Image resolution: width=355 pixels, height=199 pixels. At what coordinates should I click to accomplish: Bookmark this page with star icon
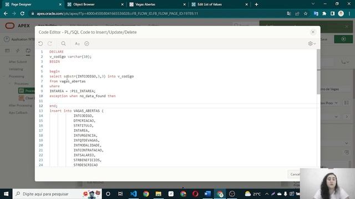306,13
